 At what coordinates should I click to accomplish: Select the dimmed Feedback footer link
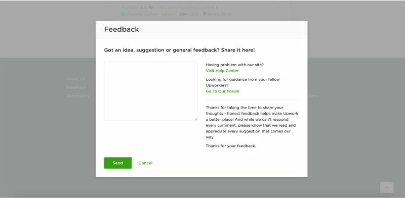(x=76, y=87)
